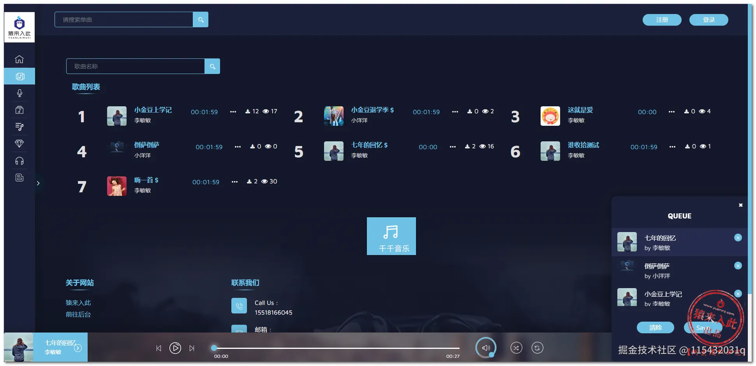Click the 千千音乐 music tile
The width and height of the screenshot is (756, 366).
tap(391, 236)
